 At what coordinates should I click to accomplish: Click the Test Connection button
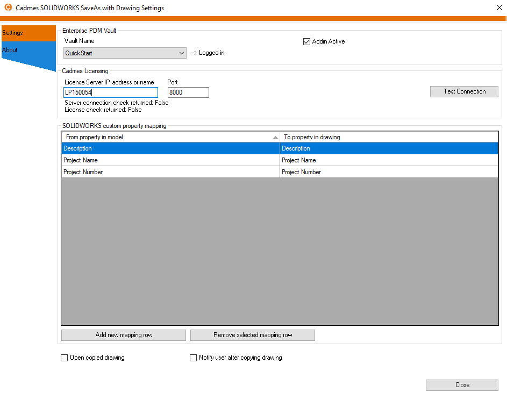point(464,91)
